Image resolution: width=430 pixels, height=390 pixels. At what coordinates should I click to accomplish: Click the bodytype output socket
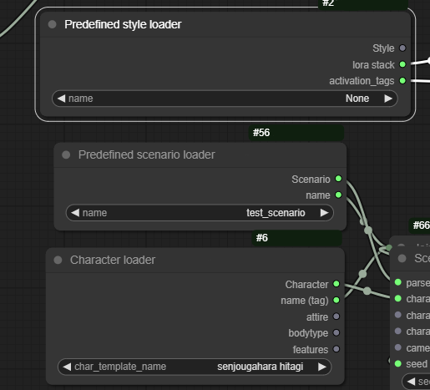[336, 332]
